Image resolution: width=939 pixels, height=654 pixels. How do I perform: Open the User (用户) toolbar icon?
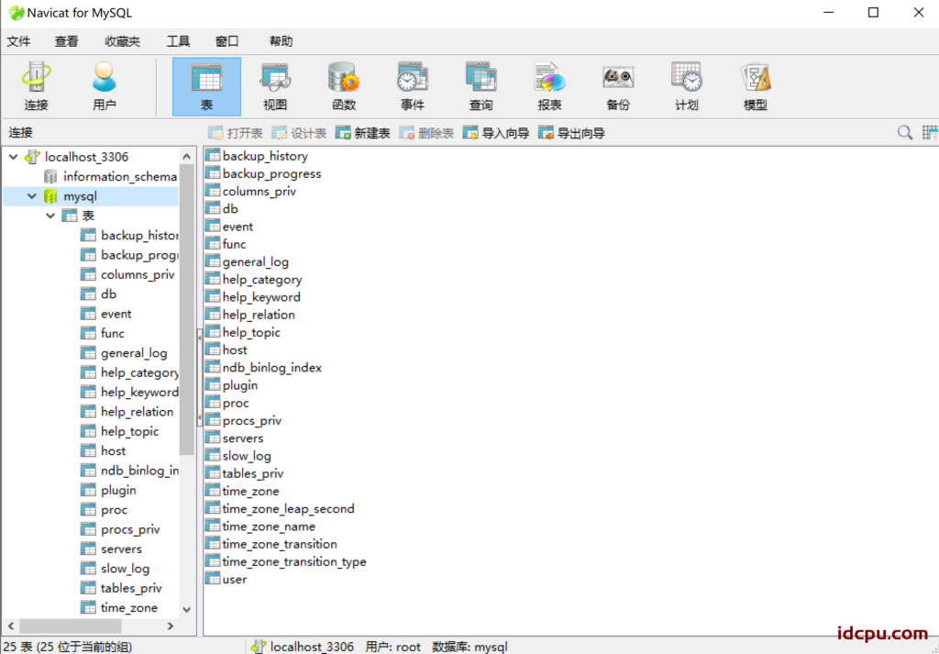click(105, 87)
